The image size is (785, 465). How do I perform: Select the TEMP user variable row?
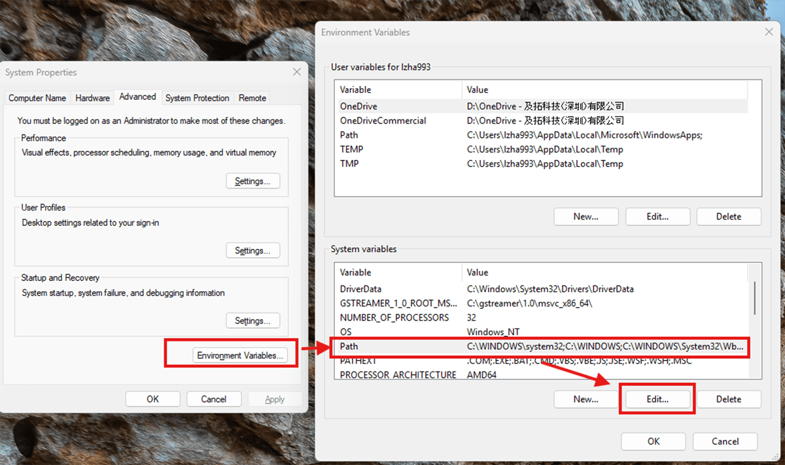[540, 150]
